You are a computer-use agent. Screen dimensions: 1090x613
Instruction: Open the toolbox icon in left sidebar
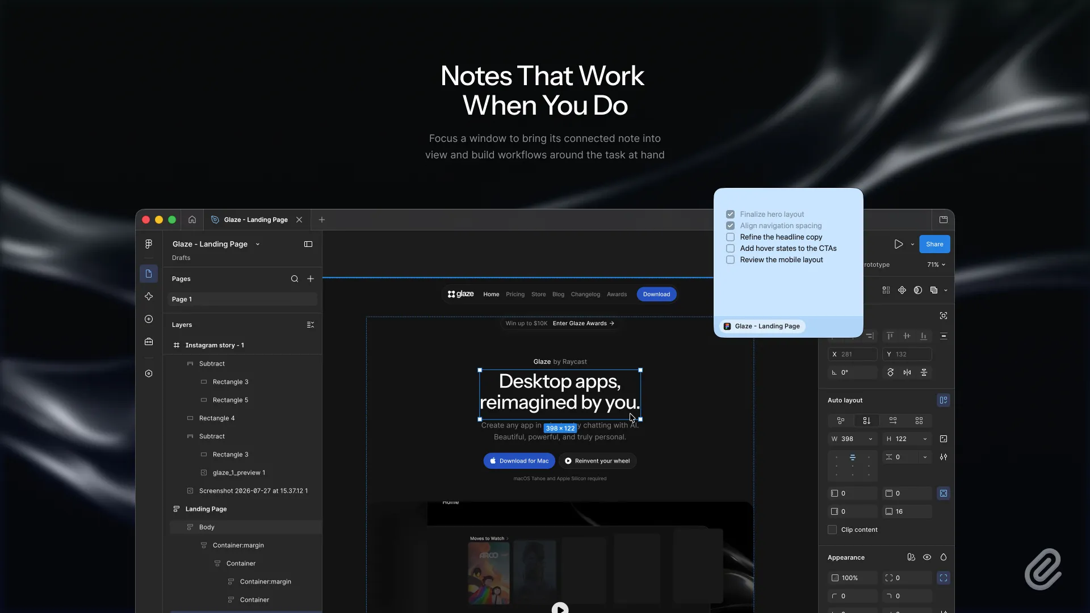[x=149, y=342]
